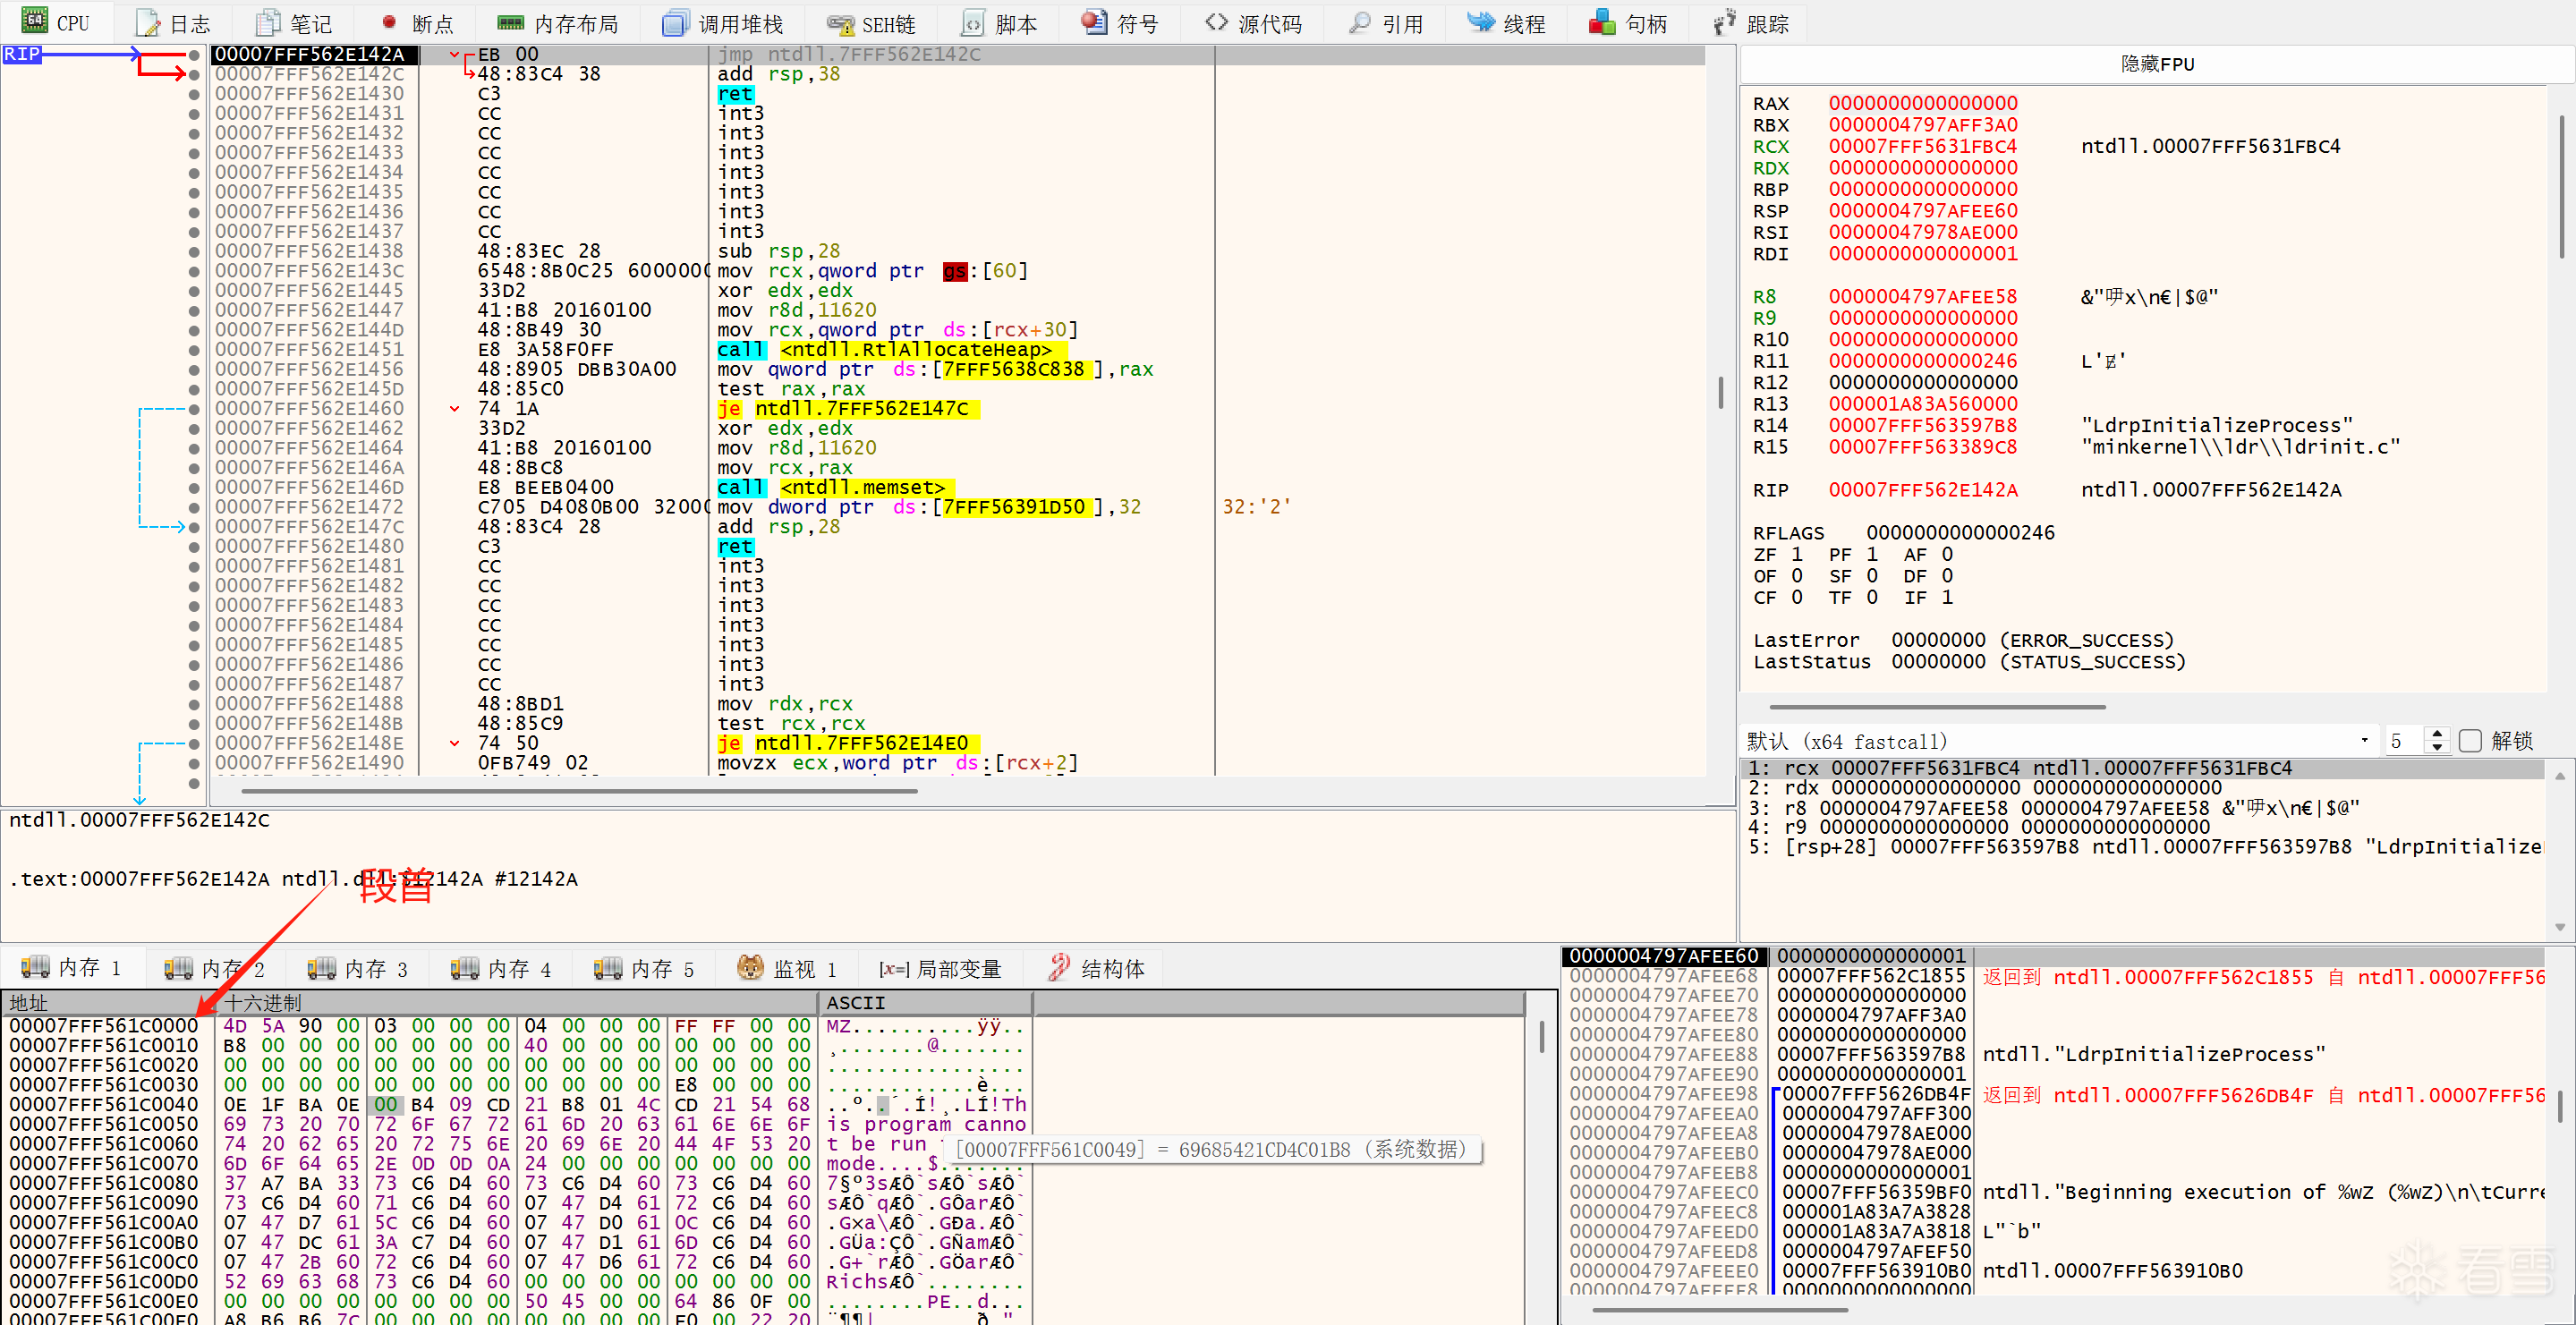The image size is (2576, 1325).
Task: Click the 隐藏FPU button
Action: click(2157, 64)
